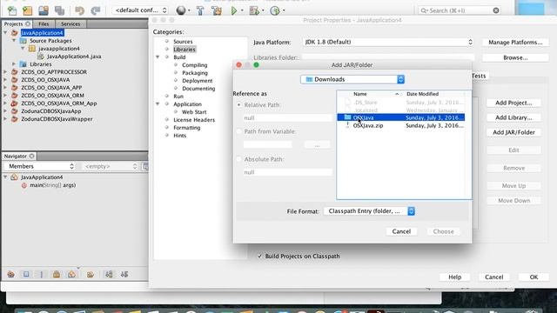557x313 pixels.
Task: Click the green Run Project icon
Action: (234, 10)
